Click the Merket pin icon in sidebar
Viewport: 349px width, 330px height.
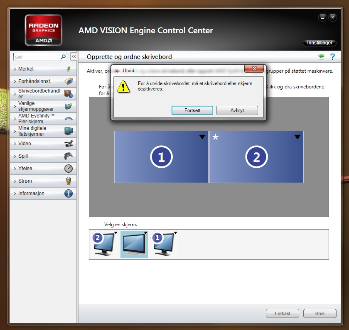[69, 69]
